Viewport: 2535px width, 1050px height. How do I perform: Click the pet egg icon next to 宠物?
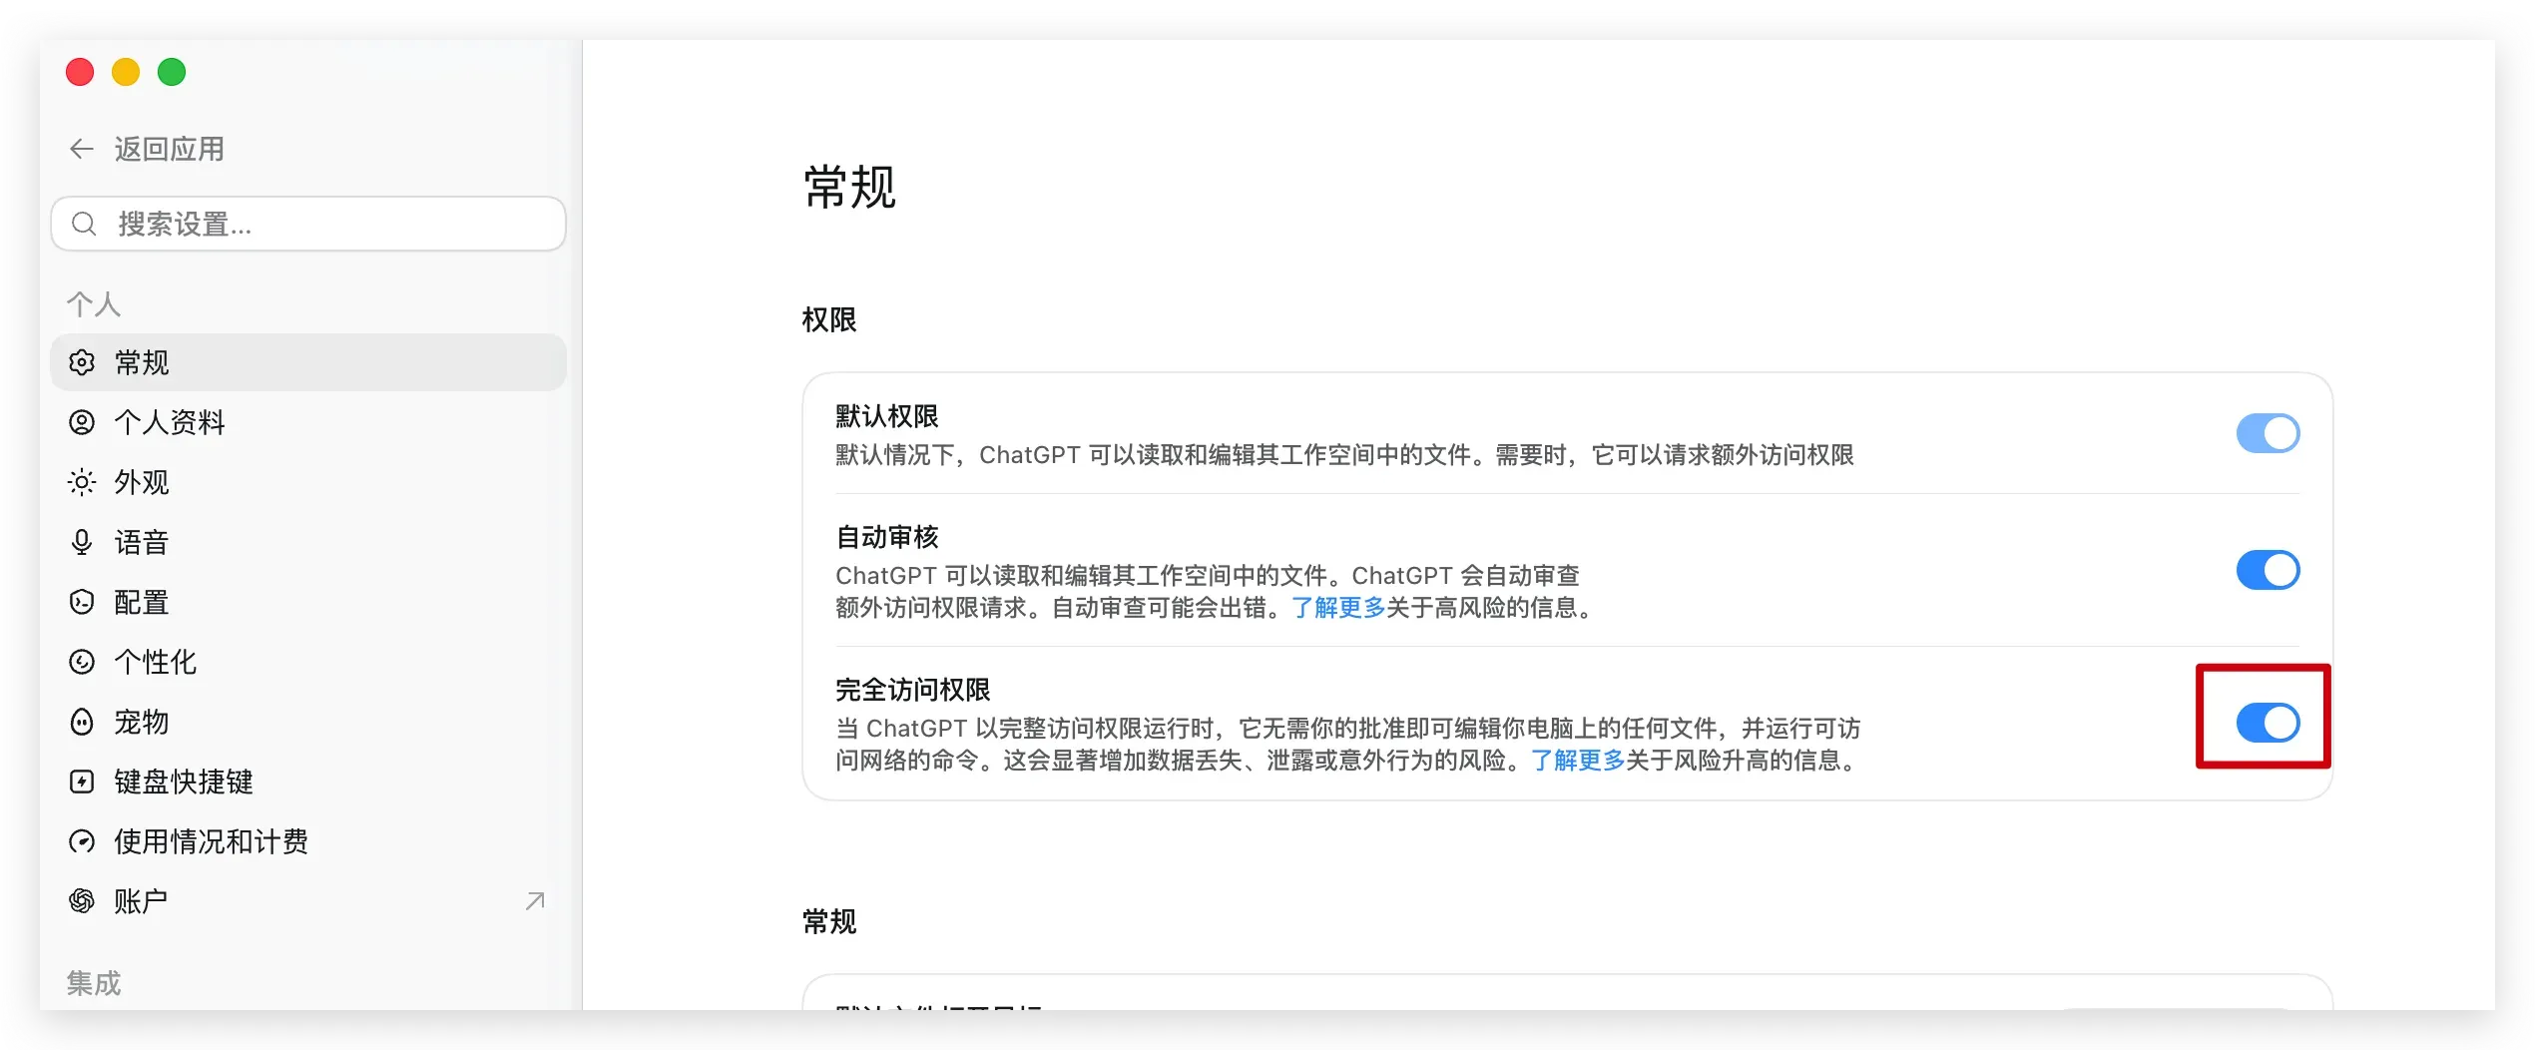(x=82, y=722)
